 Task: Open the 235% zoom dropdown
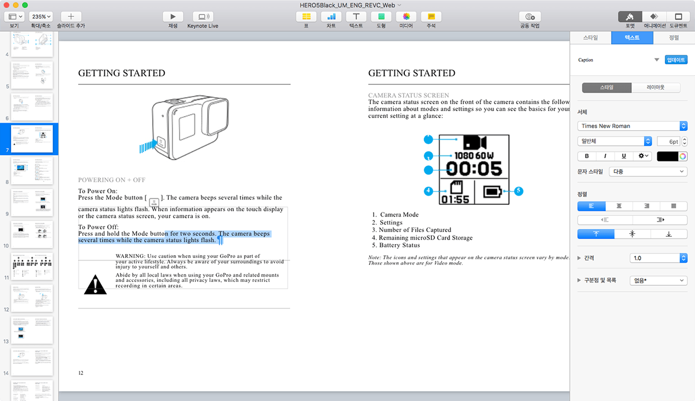(x=41, y=17)
